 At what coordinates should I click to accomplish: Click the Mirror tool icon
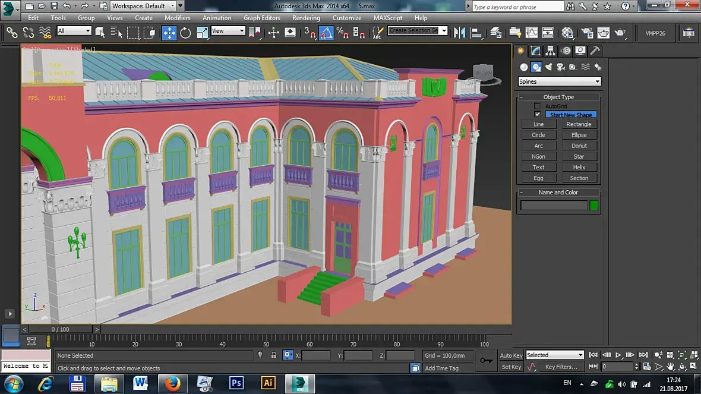point(458,33)
